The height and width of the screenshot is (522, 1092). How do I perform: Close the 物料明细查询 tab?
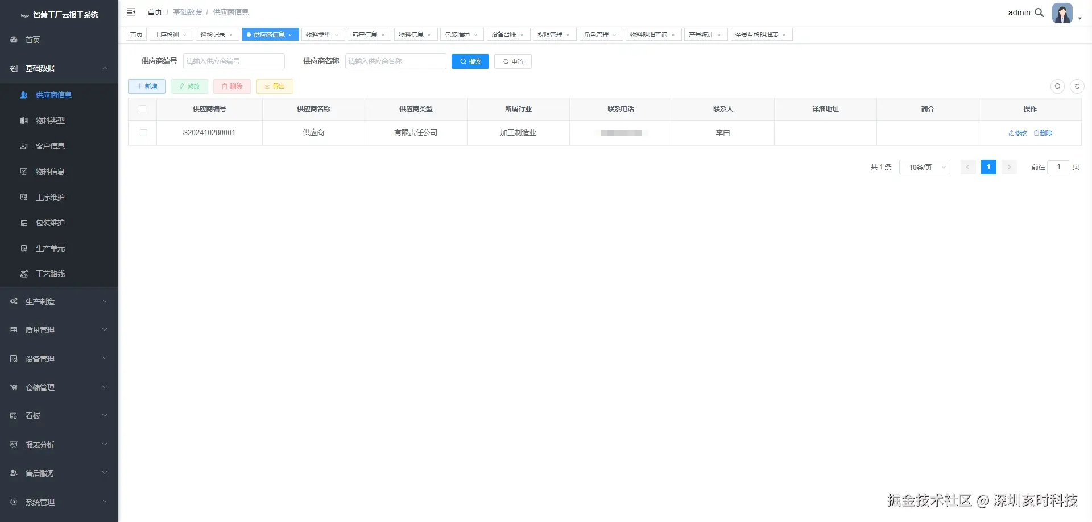[673, 35]
